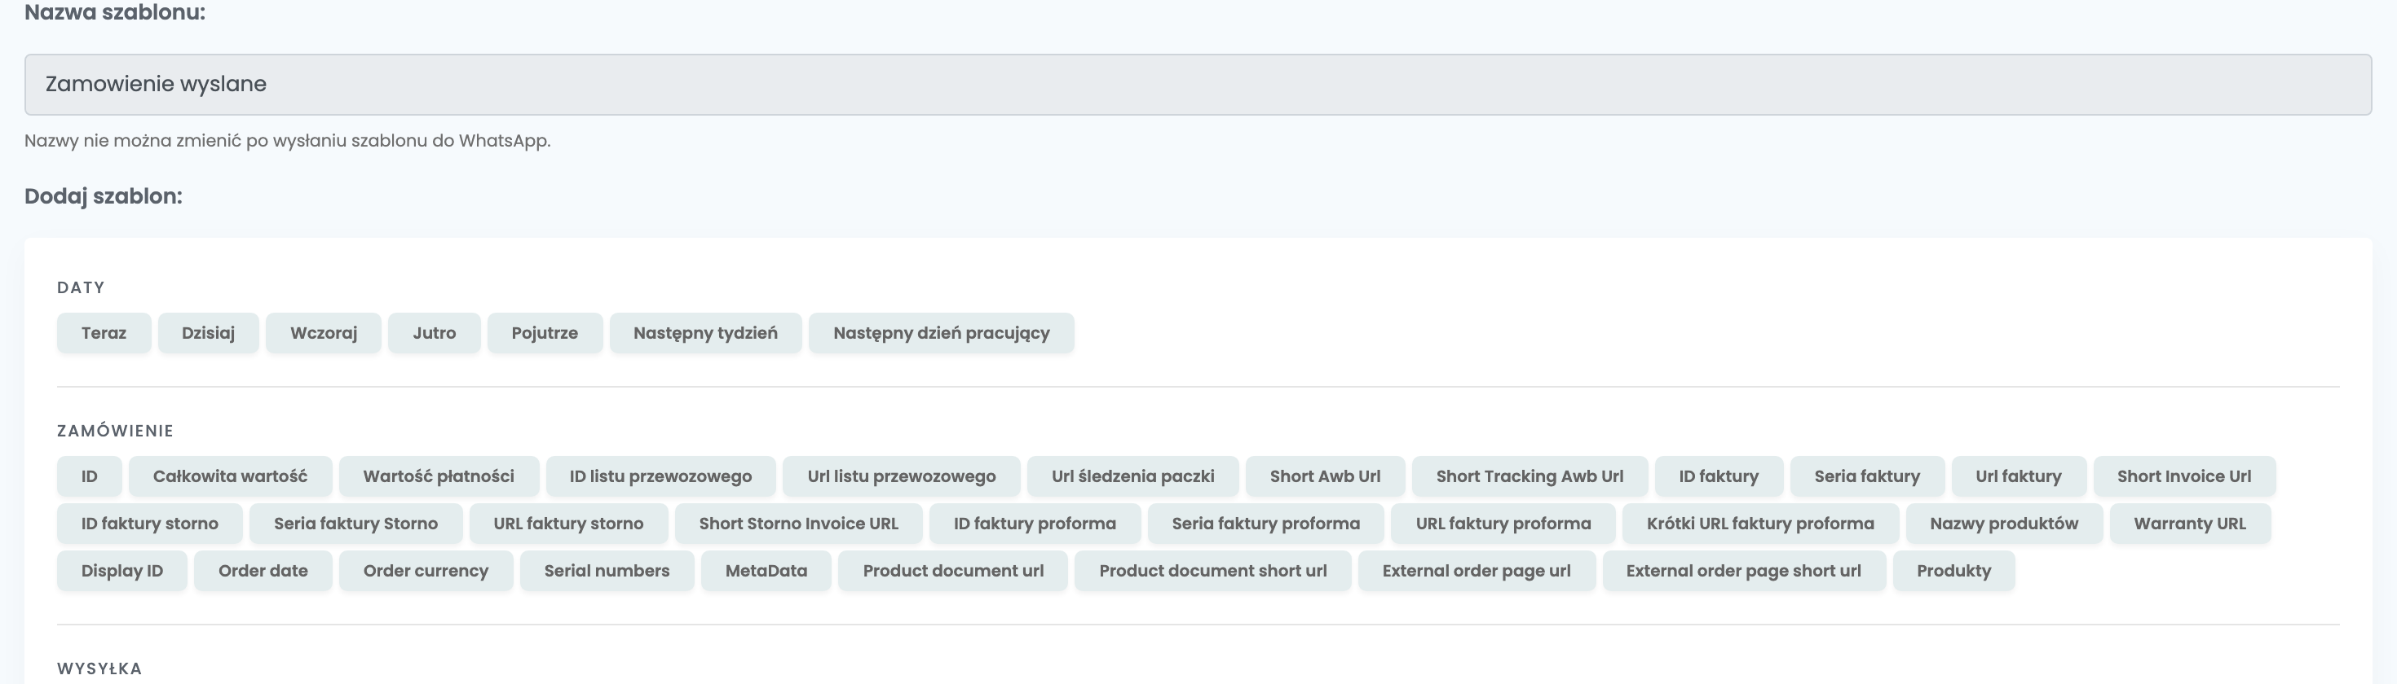Screen dimensions: 2397x684
Task: Click the template name field 'Zamowienie wyslane'
Action: (1198, 85)
